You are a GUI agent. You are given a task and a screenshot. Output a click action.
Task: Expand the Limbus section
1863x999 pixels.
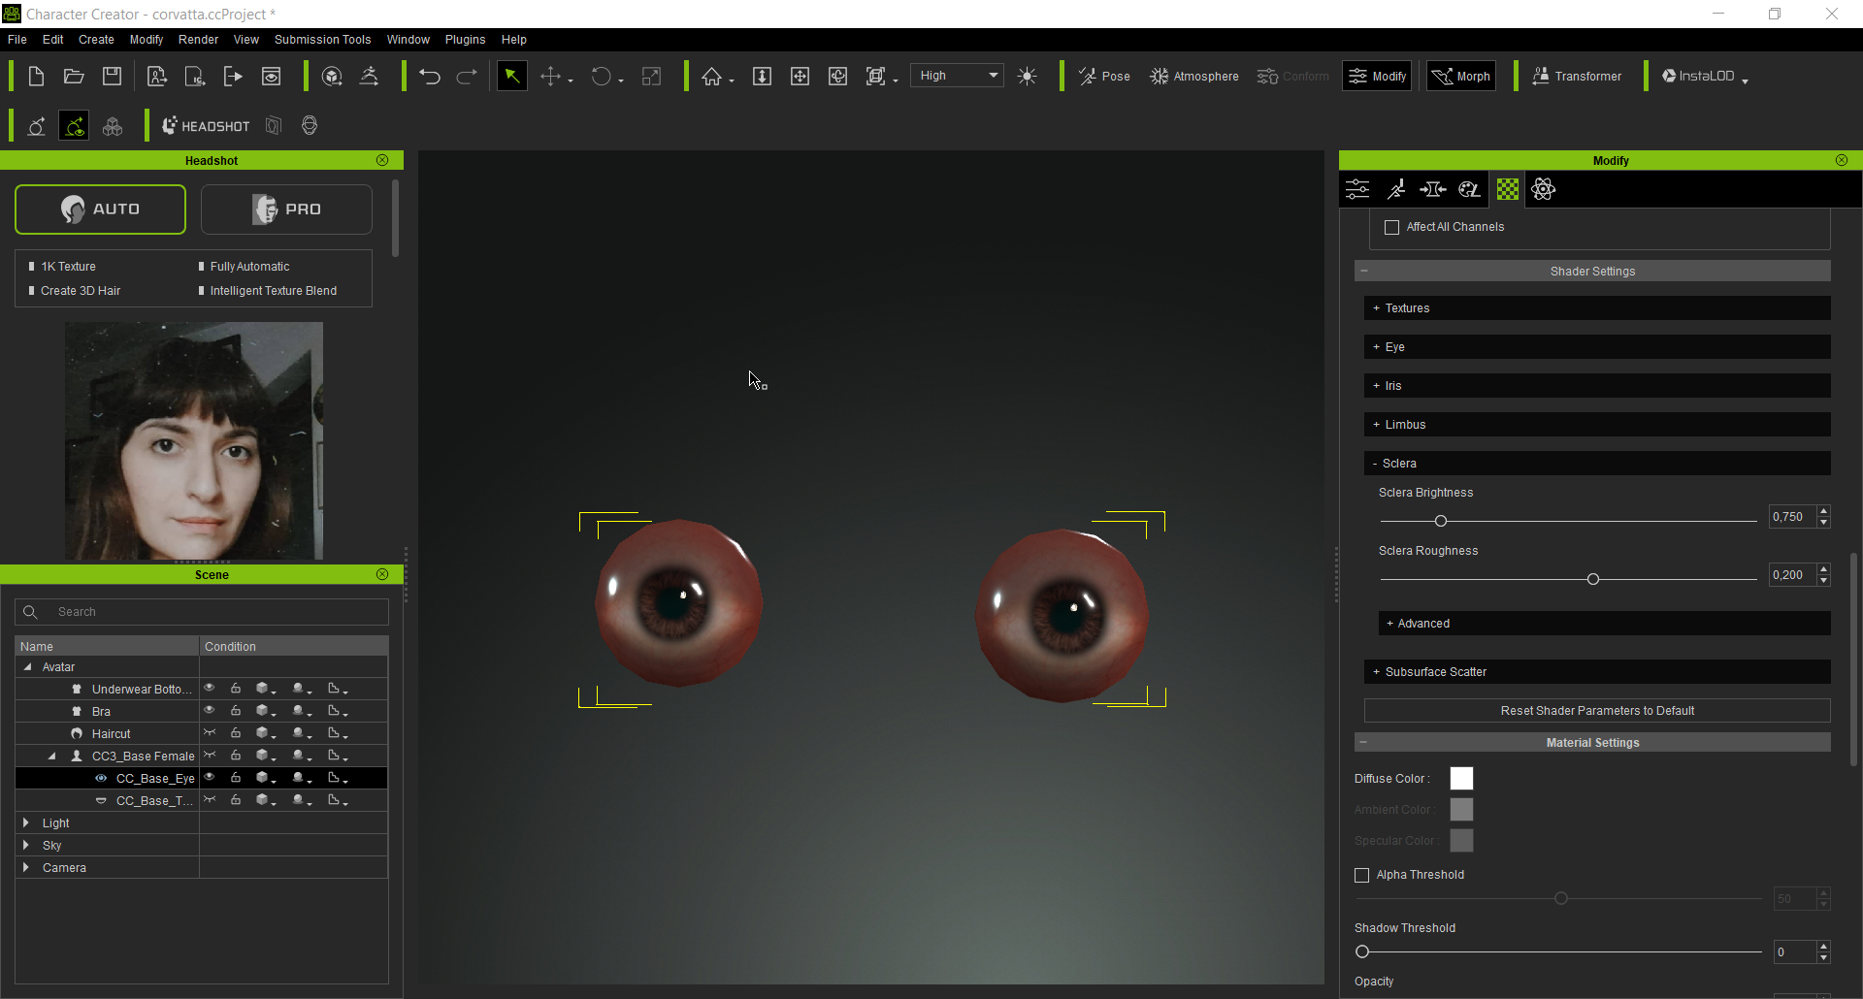[1597, 425]
